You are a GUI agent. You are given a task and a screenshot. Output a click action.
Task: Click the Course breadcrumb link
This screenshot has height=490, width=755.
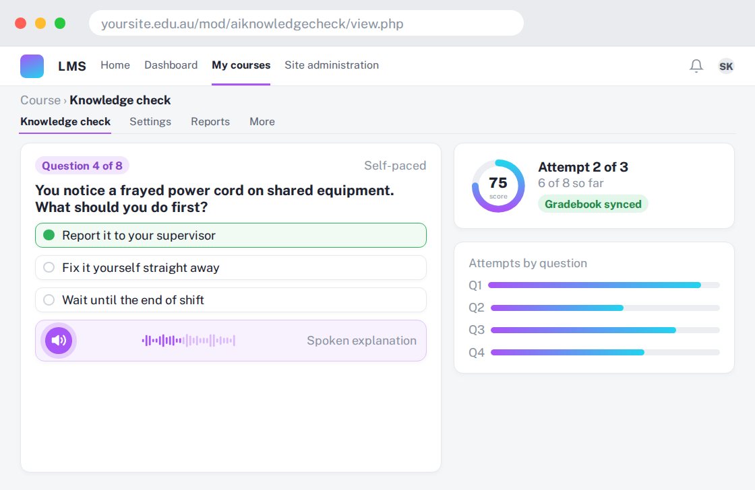click(40, 100)
